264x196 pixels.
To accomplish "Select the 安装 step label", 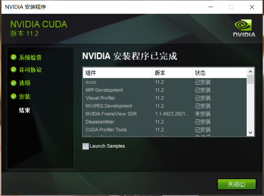I will (25, 97).
